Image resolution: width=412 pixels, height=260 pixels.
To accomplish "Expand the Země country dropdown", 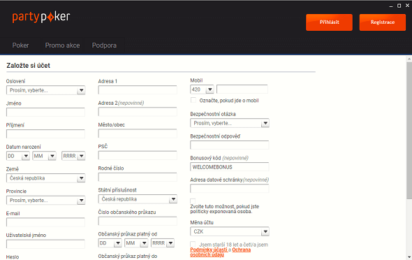I will [45, 178].
